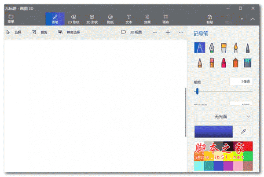264x177 pixels.
Task: Click the current blue color swatch
Action: point(213,131)
